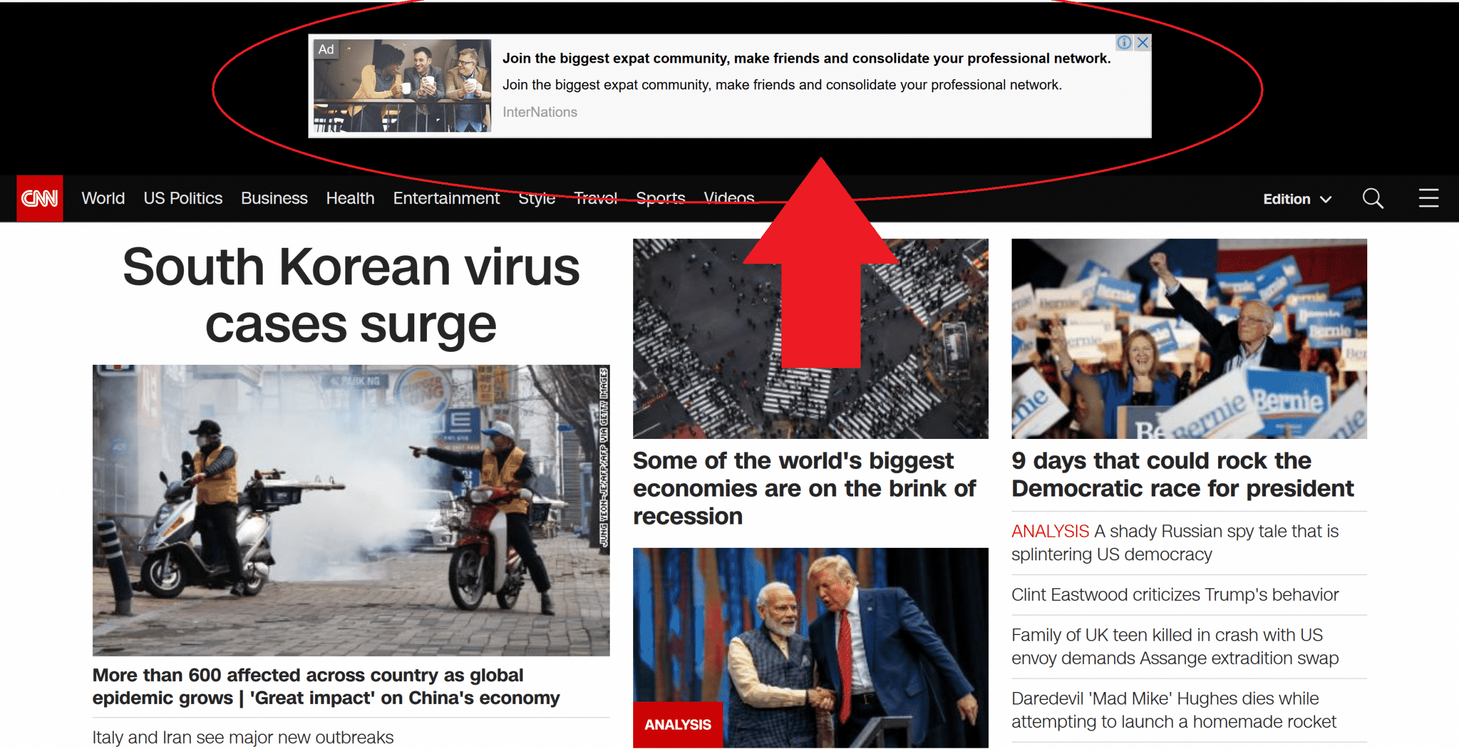The width and height of the screenshot is (1459, 749).
Task: Open South Korean virus cases surge headline
Action: click(x=351, y=295)
